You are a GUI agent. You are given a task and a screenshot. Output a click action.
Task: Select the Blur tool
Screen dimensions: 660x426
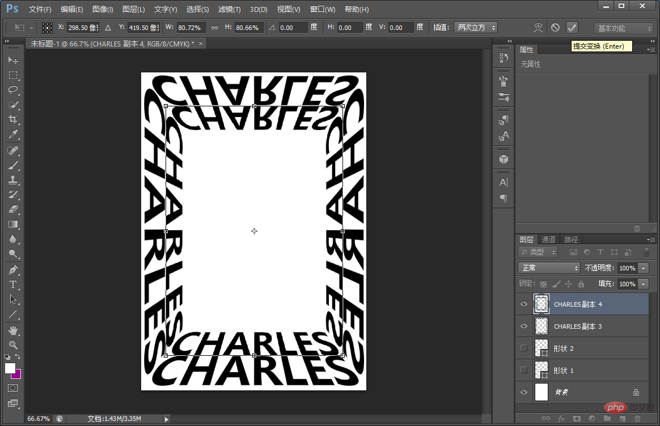point(13,239)
